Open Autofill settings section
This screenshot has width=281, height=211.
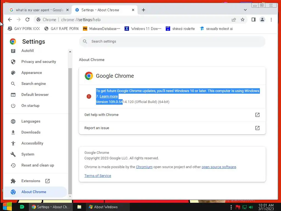tap(27, 51)
